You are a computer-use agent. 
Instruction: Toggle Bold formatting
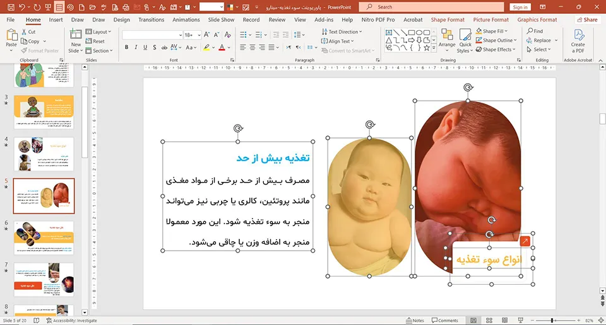coord(126,47)
